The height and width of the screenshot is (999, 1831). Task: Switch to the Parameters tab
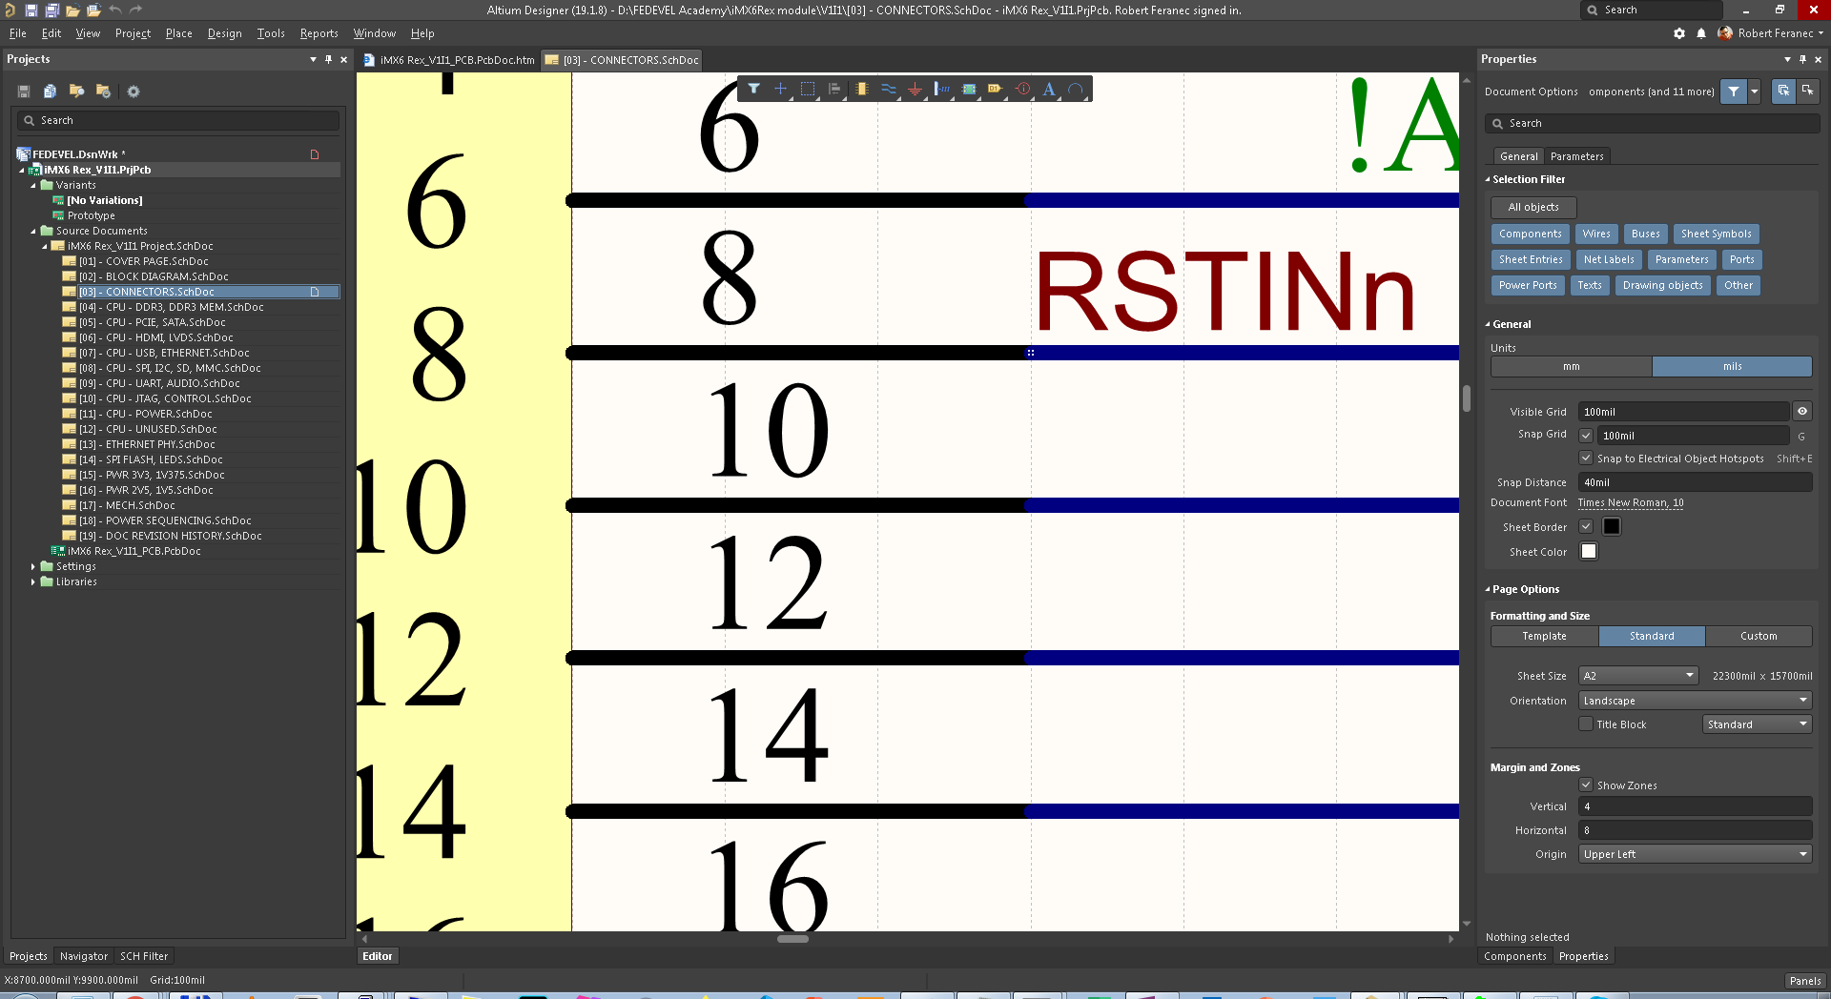pyautogui.click(x=1576, y=156)
